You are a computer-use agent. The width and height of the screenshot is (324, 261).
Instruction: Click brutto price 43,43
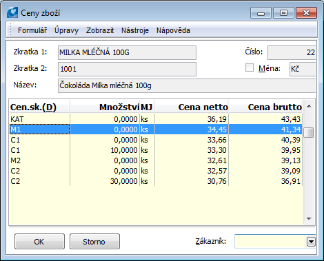click(291, 119)
